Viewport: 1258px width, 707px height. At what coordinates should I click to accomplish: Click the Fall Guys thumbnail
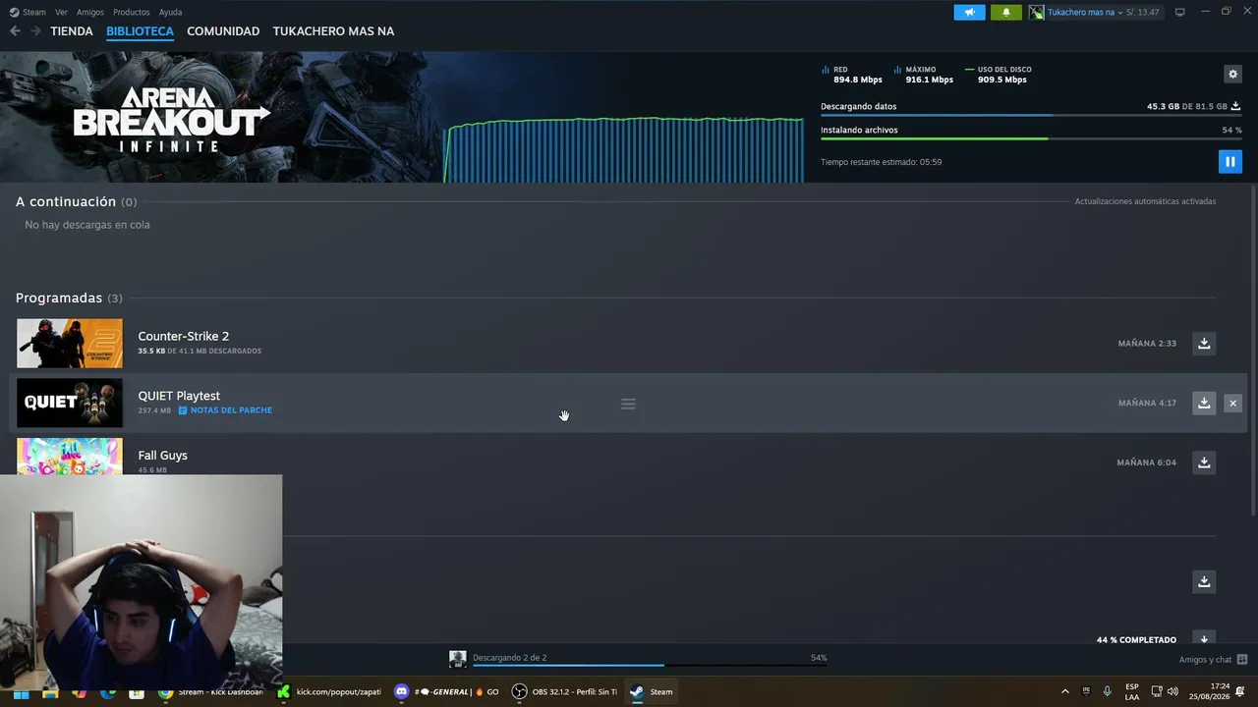(x=70, y=457)
